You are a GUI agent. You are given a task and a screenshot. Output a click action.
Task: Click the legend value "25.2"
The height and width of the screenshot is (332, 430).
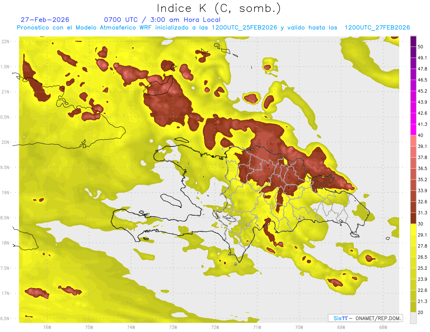pyautogui.click(x=422, y=268)
